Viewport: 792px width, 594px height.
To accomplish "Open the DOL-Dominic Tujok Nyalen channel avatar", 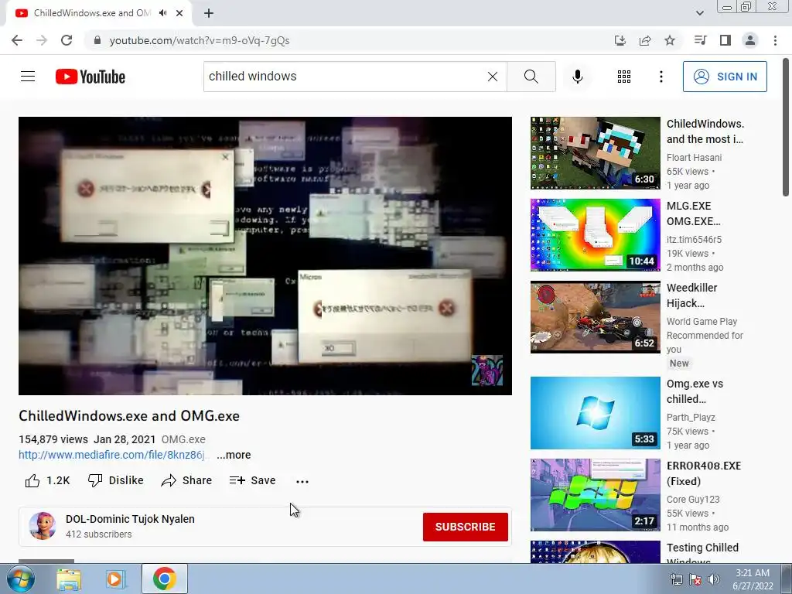I will pos(43,526).
